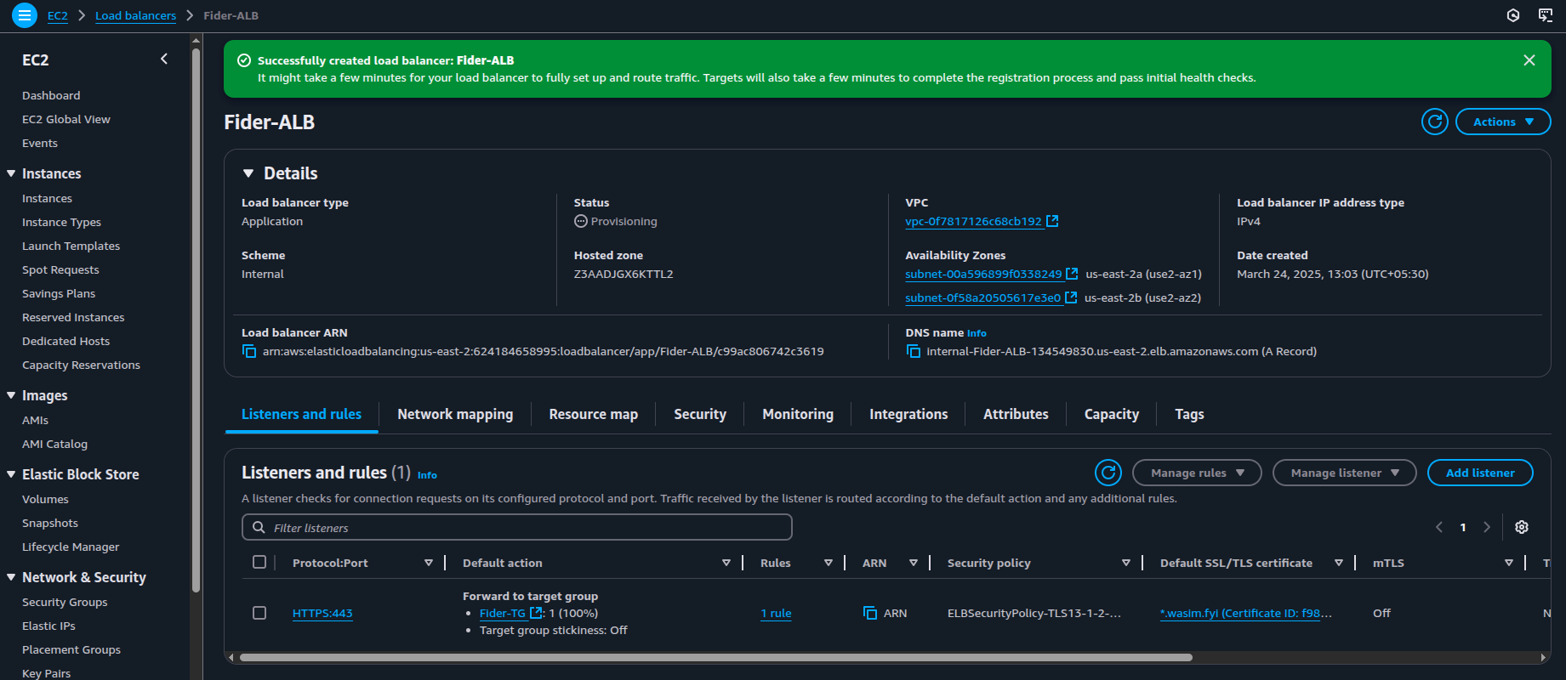Switch to Resource map tab
The width and height of the screenshot is (1566, 680).
594,414
